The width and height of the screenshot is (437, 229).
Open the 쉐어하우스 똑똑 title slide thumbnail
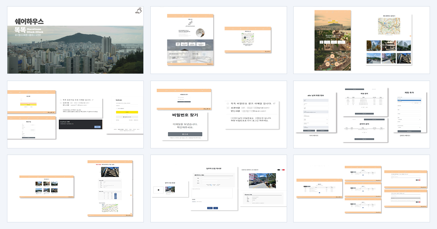[75, 40]
